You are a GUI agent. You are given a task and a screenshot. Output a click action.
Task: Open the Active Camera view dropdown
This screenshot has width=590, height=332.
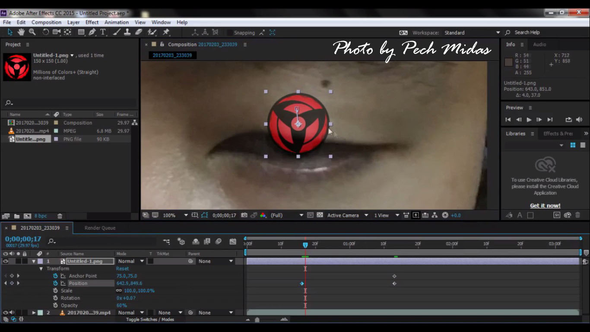tap(348, 215)
